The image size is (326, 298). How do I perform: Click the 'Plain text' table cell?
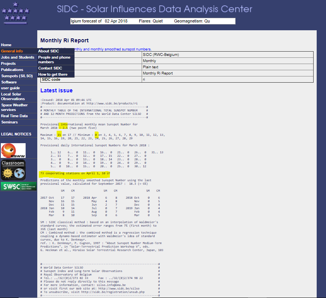coord(228,67)
